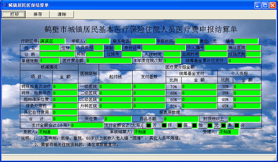Click the 就诊医院 input field

coord(254,47)
